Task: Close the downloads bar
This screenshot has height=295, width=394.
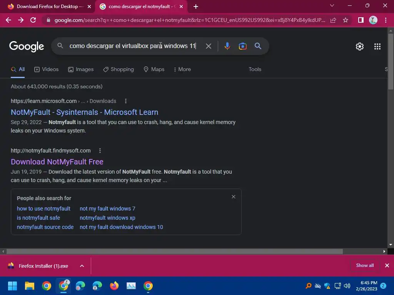Action: 387,265
